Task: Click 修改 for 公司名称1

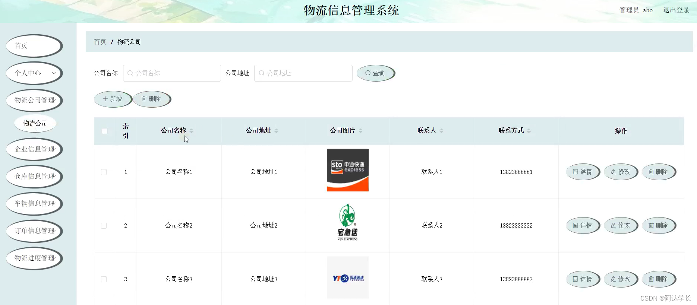Action: 621,172
